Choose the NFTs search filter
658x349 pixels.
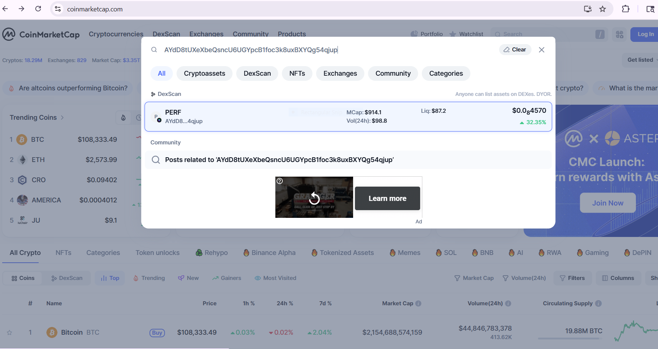point(297,73)
